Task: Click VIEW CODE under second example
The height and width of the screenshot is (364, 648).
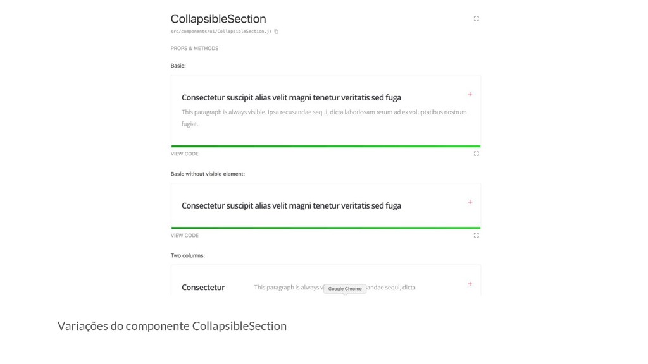Action: pyautogui.click(x=184, y=235)
